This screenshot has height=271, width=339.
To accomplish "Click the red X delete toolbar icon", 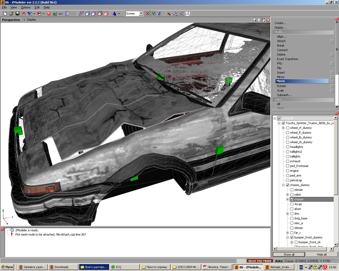I will tap(24, 13).
